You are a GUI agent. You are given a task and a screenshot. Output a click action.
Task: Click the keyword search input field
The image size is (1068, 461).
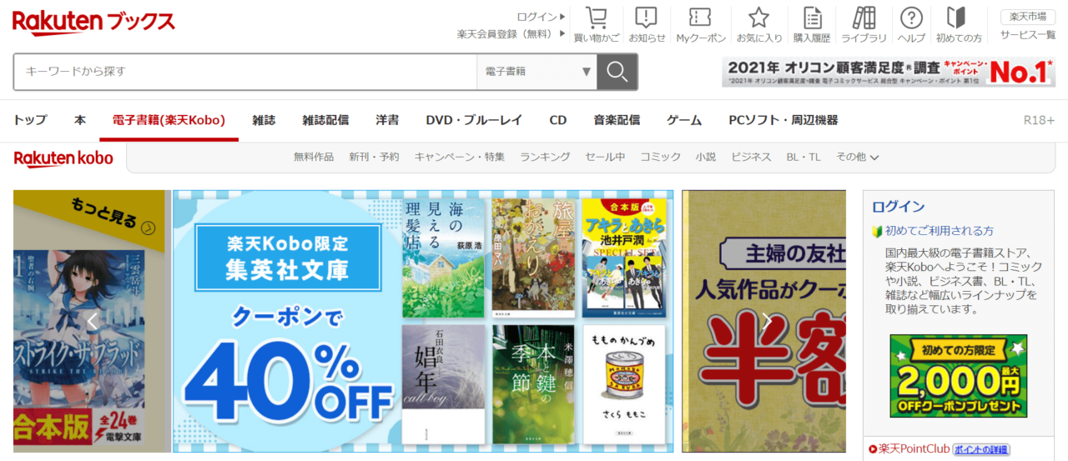[245, 72]
